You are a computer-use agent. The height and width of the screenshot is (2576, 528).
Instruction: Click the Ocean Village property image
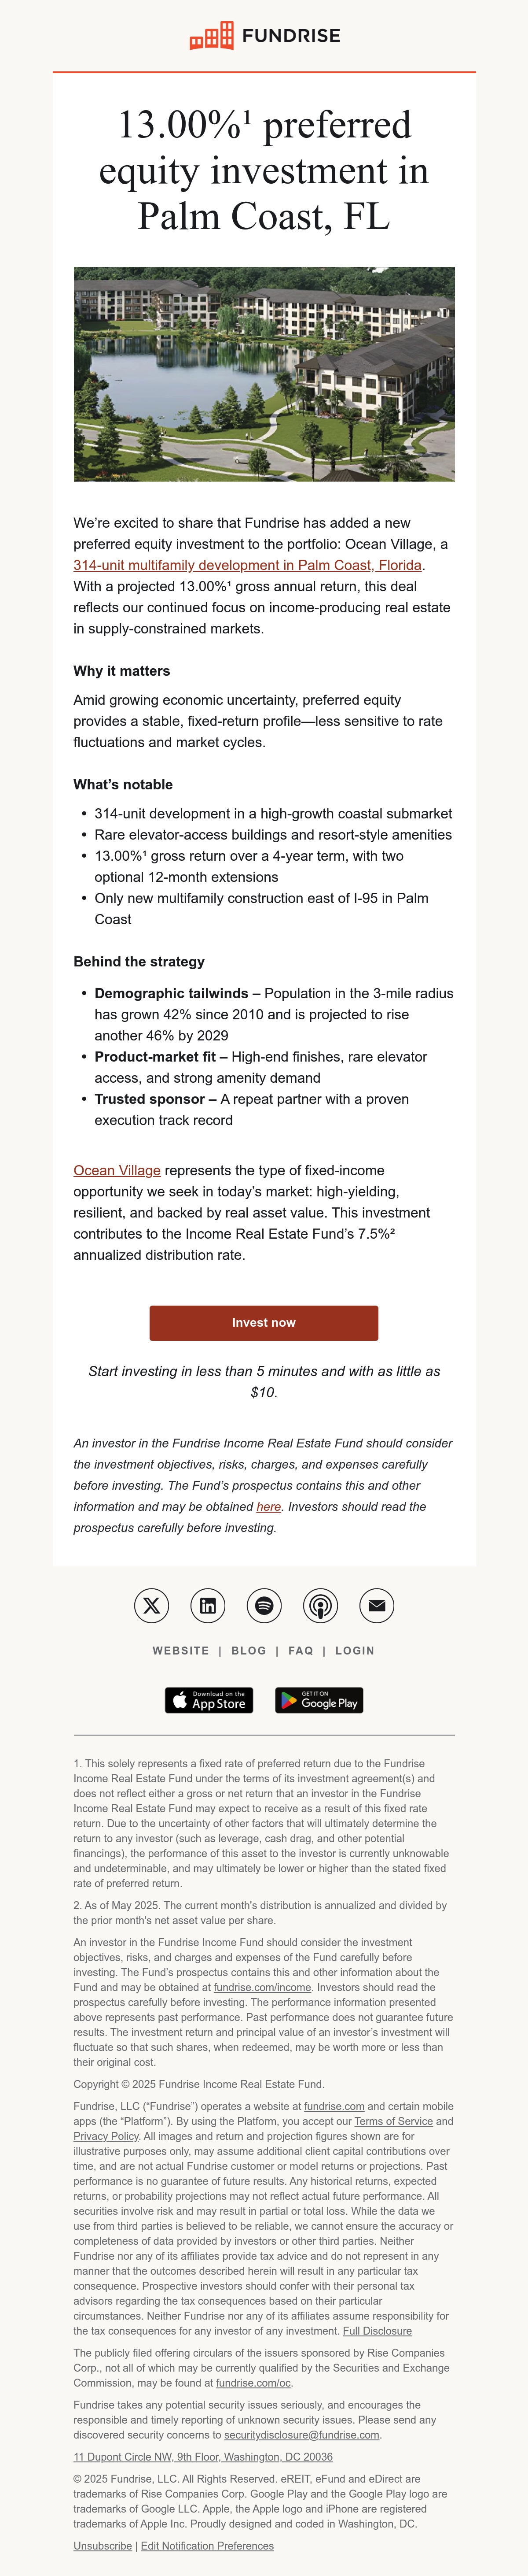[x=264, y=374]
